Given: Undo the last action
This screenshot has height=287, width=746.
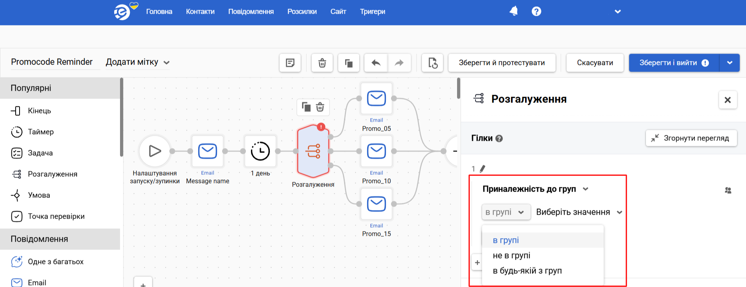Looking at the screenshot, I should click(x=376, y=63).
